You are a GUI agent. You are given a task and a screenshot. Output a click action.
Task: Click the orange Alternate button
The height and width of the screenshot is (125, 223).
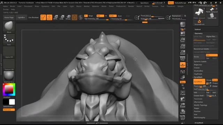[x=9, y=110]
